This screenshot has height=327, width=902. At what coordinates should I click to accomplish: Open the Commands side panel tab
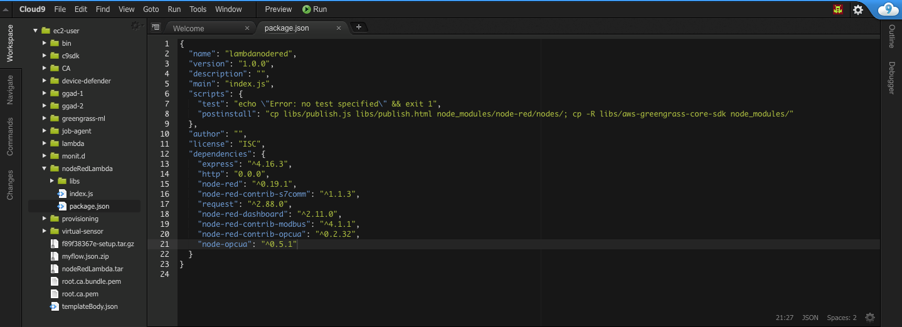click(10, 136)
